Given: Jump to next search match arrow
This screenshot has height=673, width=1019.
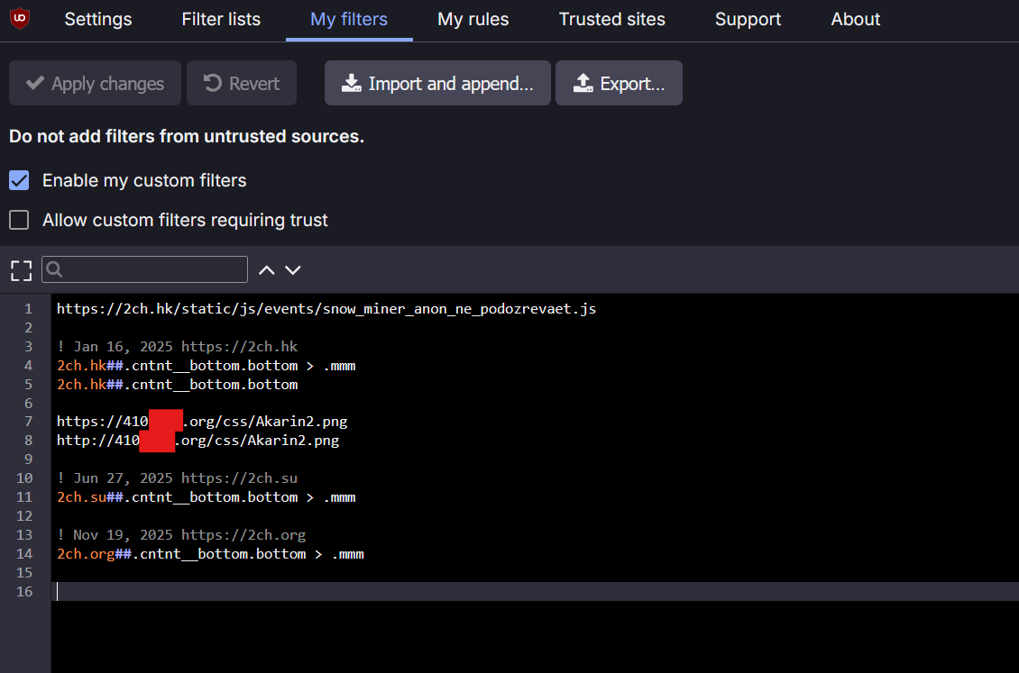Looking at the screenshot, I should tap(293, 270).
